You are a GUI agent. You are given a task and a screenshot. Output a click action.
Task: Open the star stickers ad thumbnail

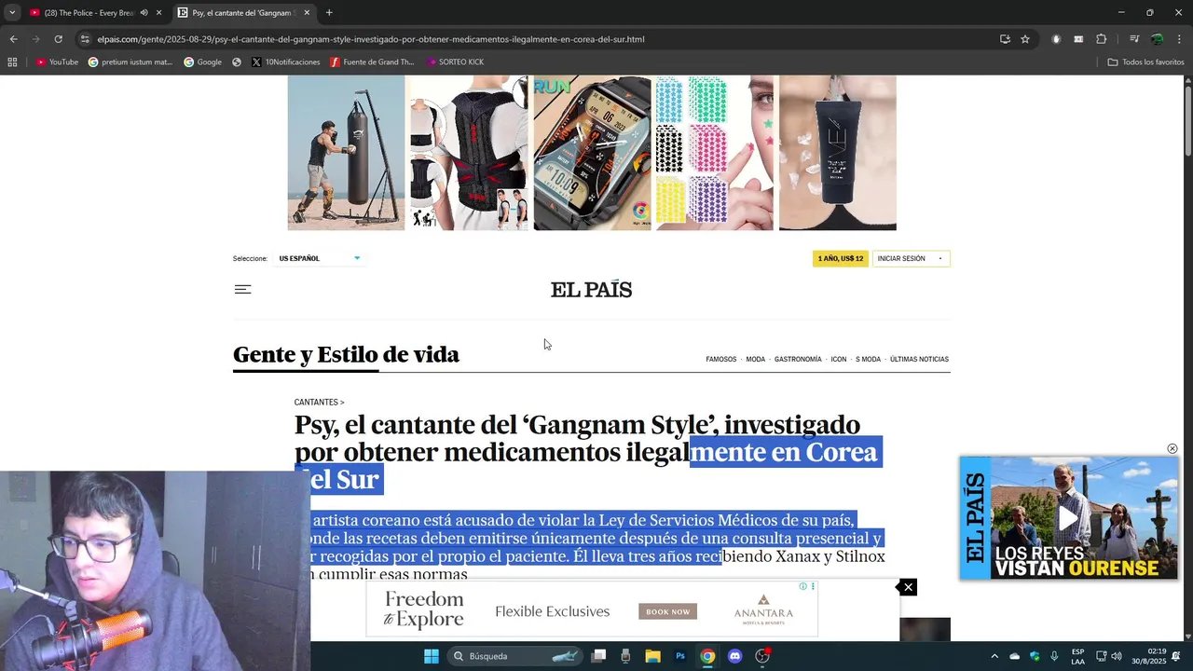click(x=715, y=153)
